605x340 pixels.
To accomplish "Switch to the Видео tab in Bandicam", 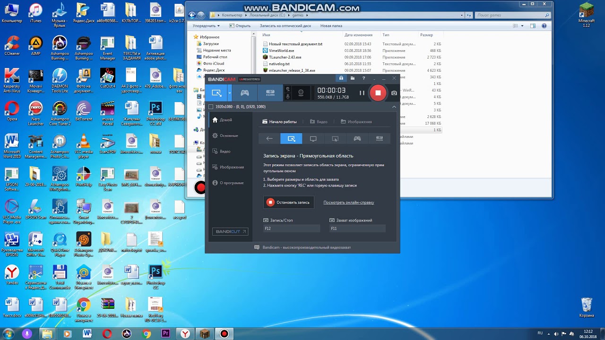I will [x=319, y=122].
